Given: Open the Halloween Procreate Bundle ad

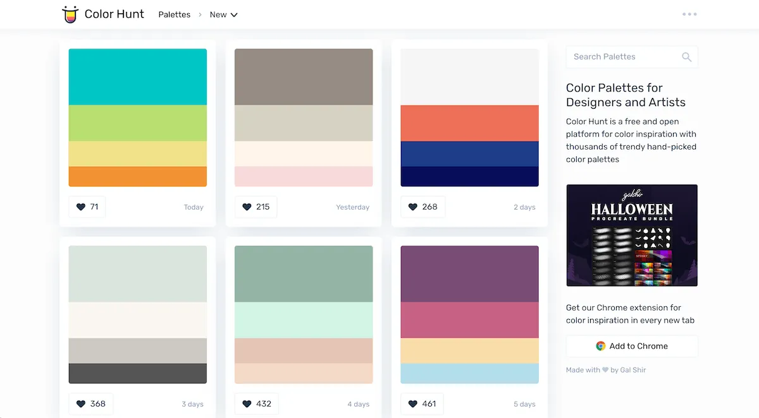Looking at the screenshot, I should 632,236.
